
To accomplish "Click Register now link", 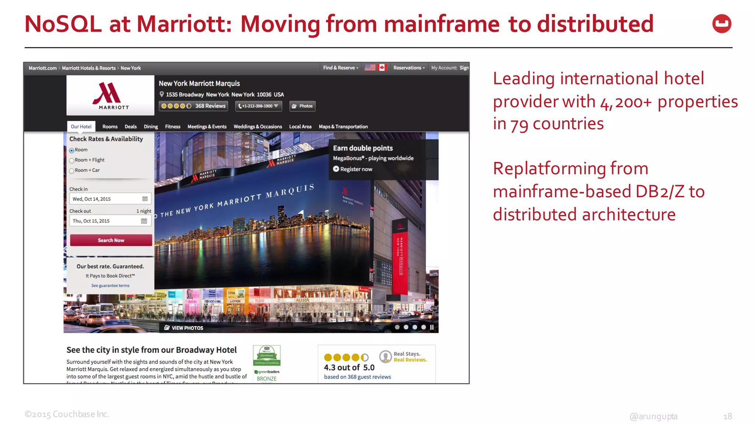I will [x=356, y=169].
